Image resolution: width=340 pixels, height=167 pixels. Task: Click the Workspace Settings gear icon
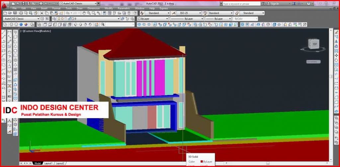[42, 19]
